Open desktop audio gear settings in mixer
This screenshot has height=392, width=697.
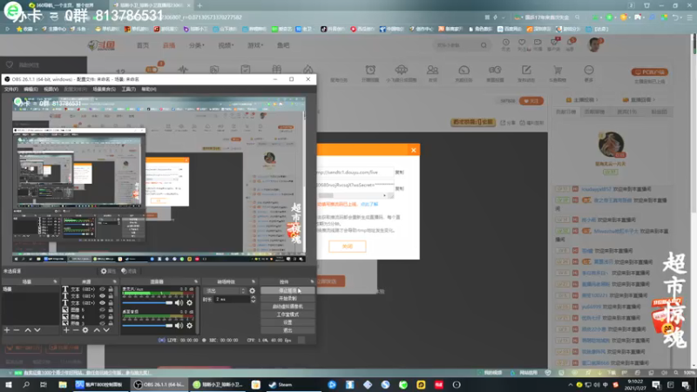pos(189,325)
